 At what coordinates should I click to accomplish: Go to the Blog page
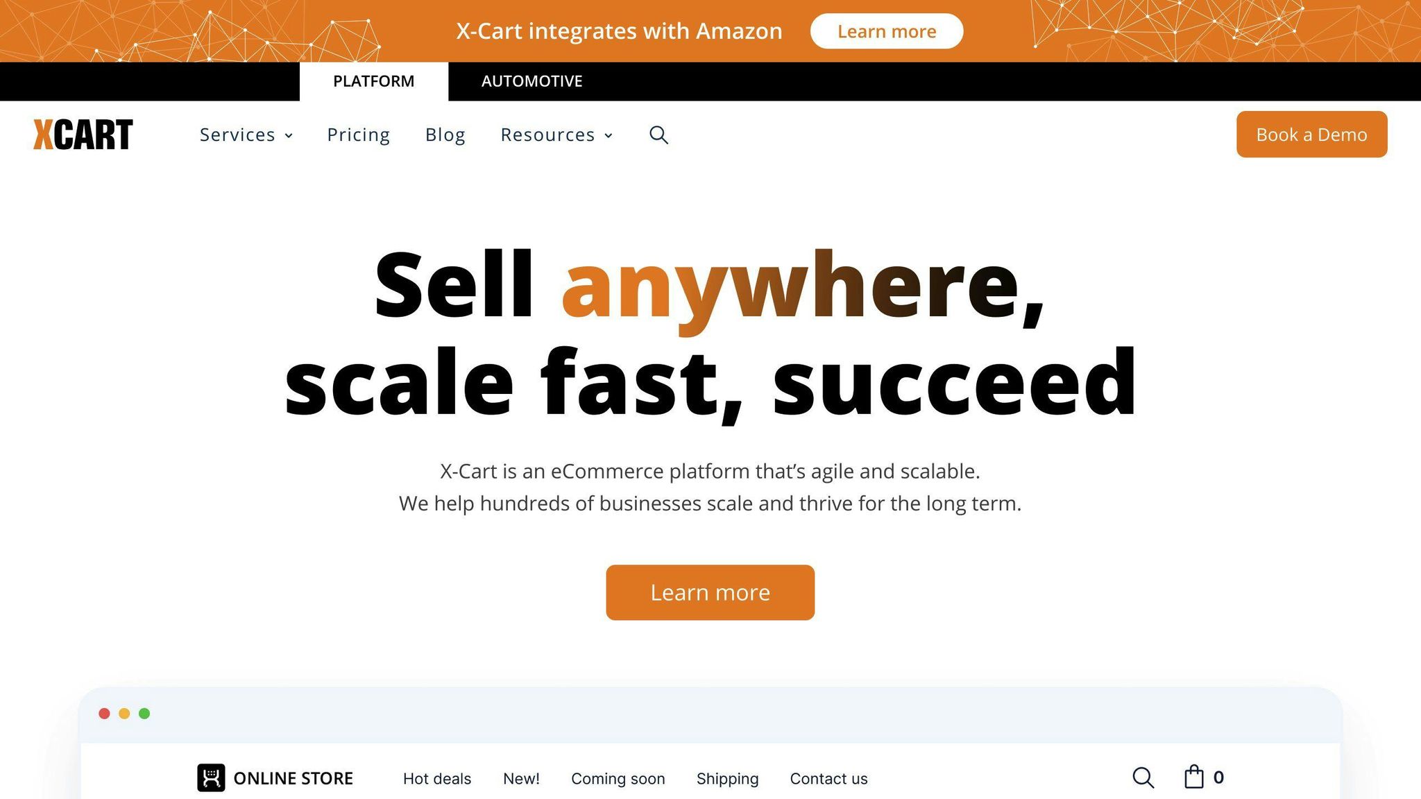point(445,135)
